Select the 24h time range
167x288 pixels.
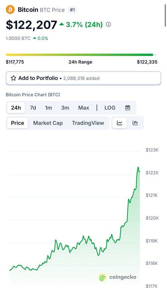click(x=16, y=108)
